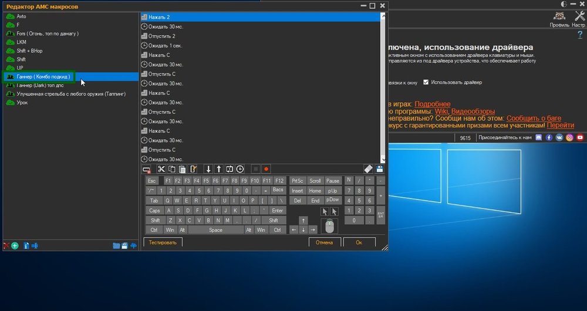Click the 'Тестировать' button

pos(163,242)
